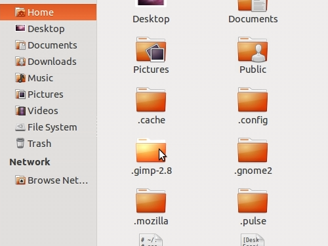Select the Desktop folder thumbnail at top
The image size is (328, 246).
pos(151,3)
